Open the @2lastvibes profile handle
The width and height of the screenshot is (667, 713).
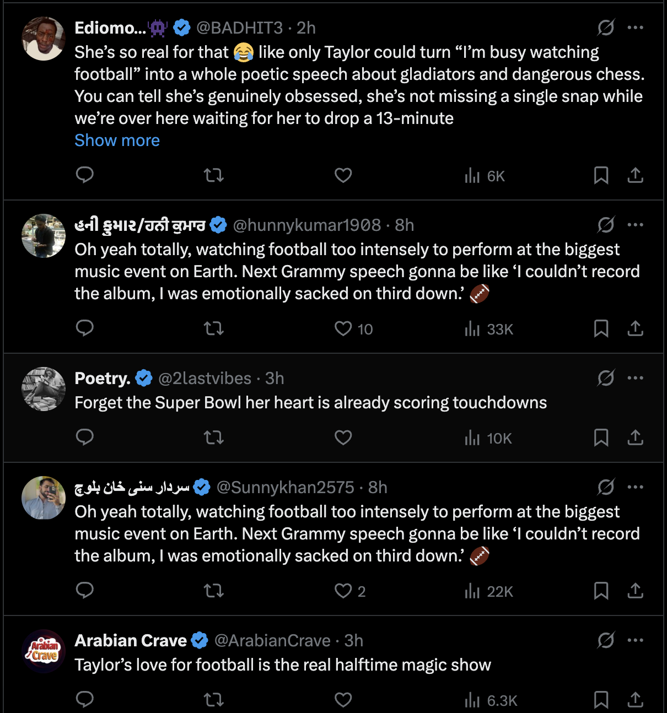205,379
